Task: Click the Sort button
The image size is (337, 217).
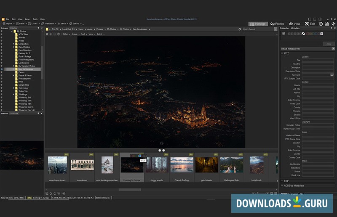Action: (x=83, y=34)
